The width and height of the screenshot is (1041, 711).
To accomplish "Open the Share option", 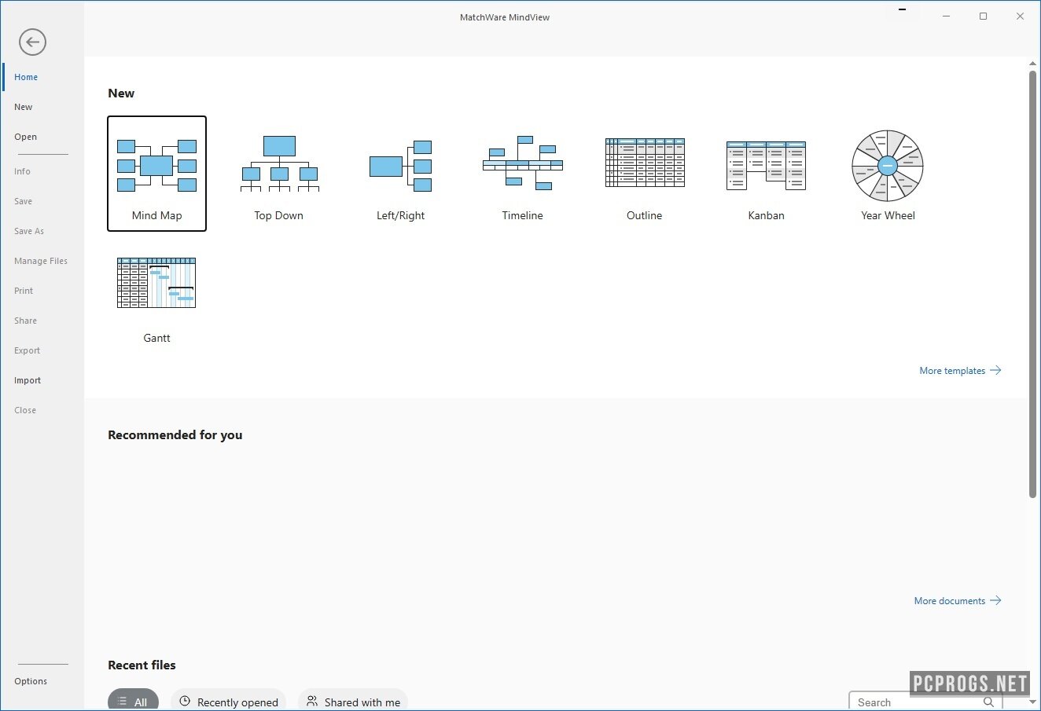I will click(x=25, y=321).
